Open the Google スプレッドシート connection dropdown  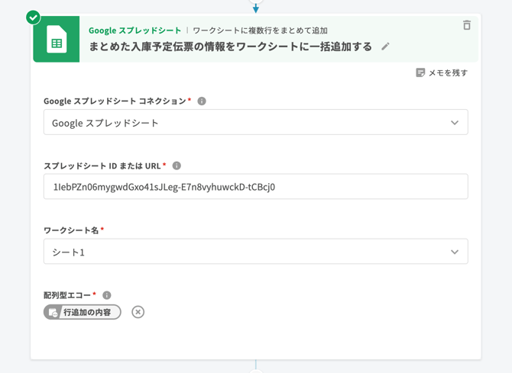click(x=256, y=122)
